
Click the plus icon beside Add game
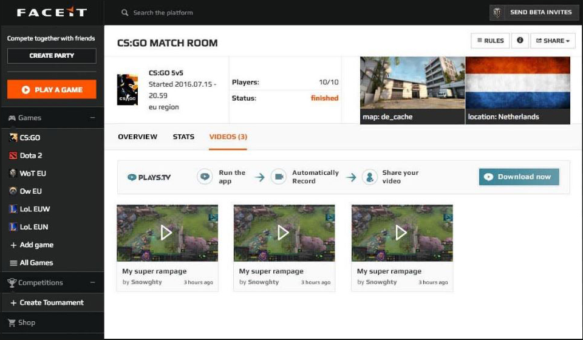pyautogui.click(x=13, y=245)
